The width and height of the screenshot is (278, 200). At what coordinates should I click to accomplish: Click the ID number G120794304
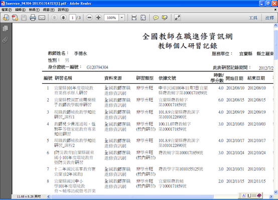(97, 67)
